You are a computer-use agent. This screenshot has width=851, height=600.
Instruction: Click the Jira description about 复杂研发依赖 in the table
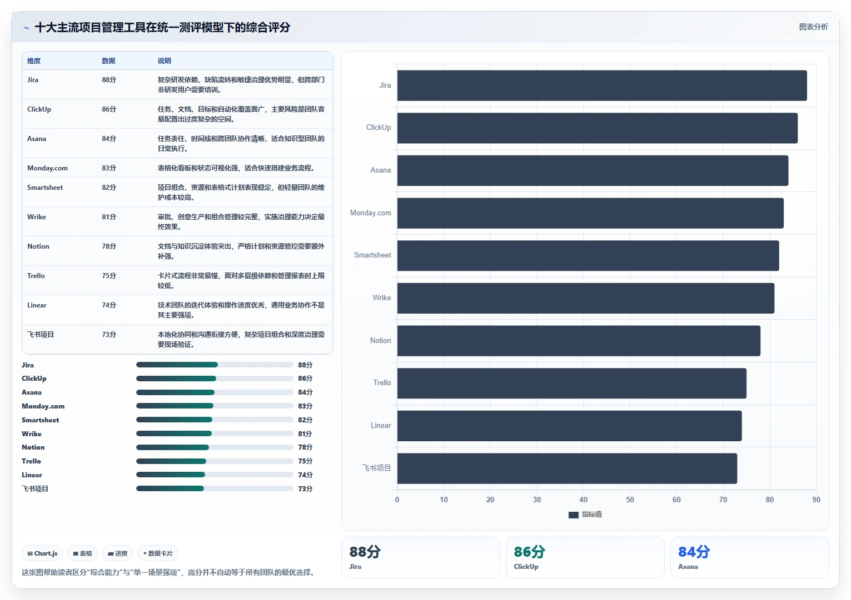pyautogui.click(x=241, y=84)
